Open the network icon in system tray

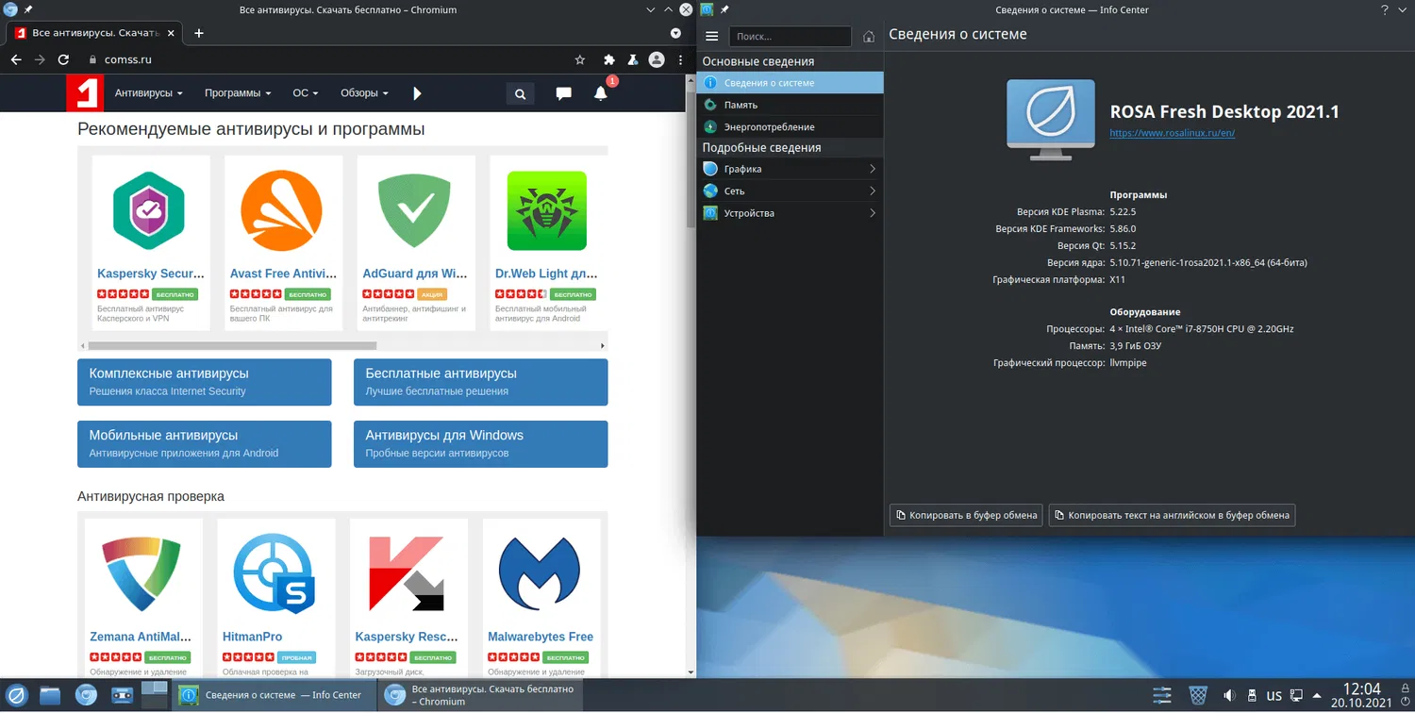click(x=1297, y=696)
